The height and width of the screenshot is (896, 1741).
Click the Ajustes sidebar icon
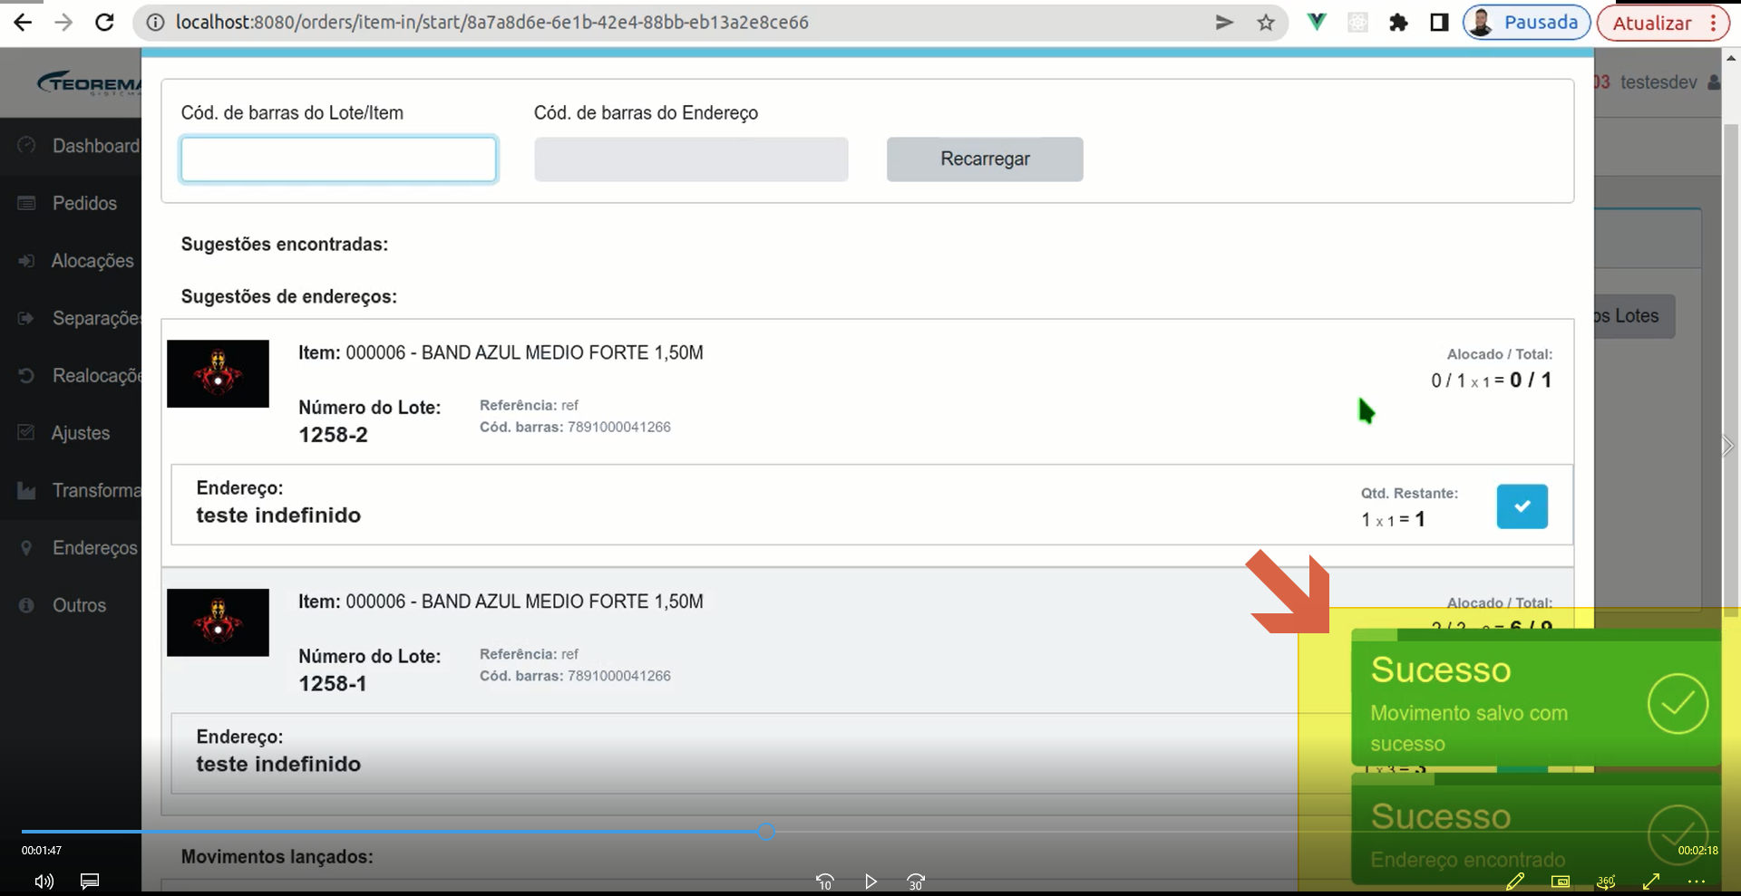click(26, 433)
